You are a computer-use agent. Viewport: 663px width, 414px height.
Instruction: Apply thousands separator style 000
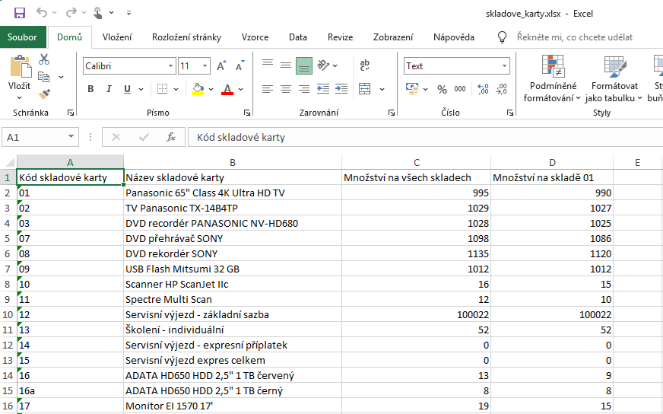click(460, 89)
